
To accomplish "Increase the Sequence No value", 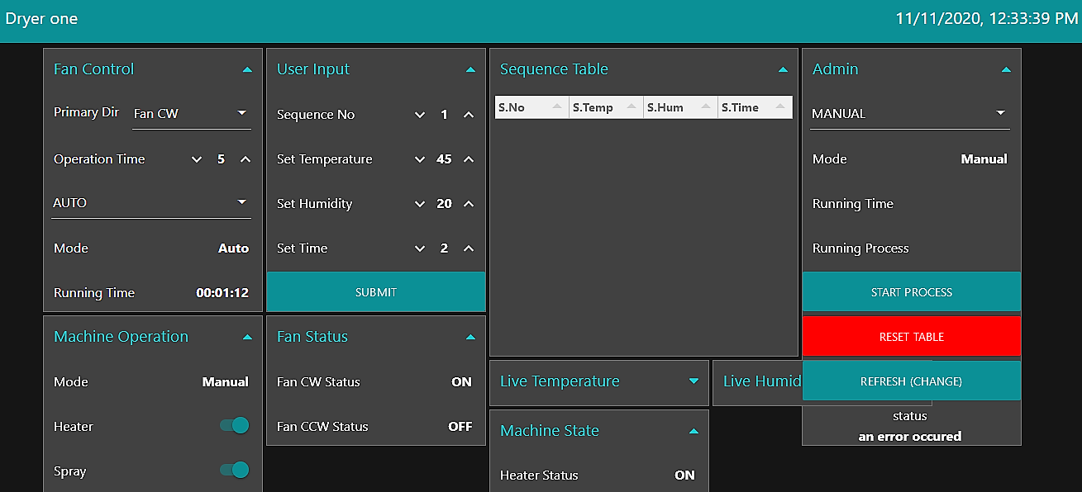I will [469, 115].
